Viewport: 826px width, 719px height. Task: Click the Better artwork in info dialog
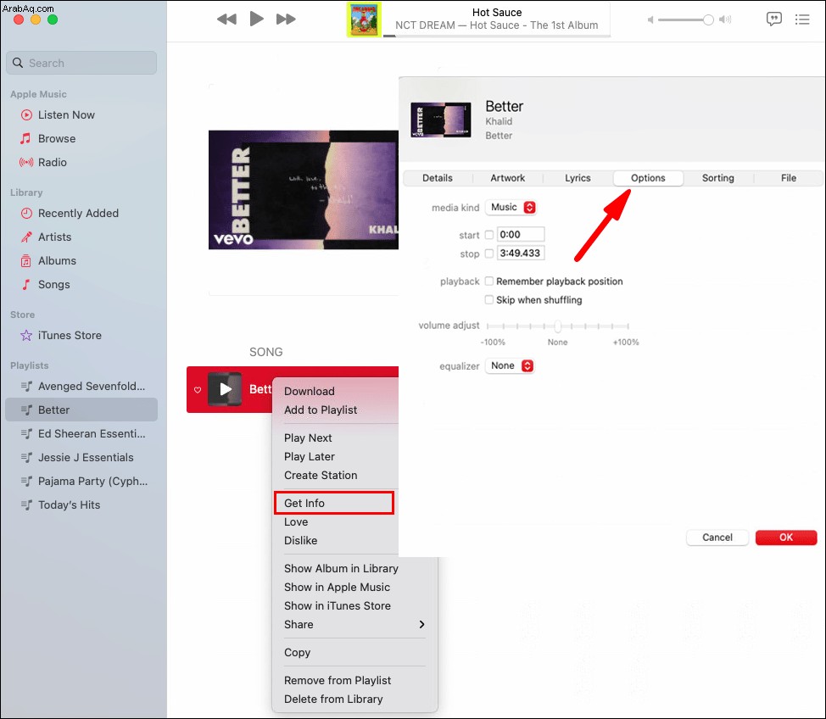[x=441, y=120]
